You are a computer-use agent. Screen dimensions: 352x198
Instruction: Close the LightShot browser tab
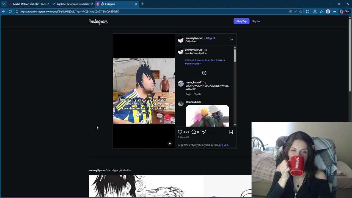tap(92, 4)
